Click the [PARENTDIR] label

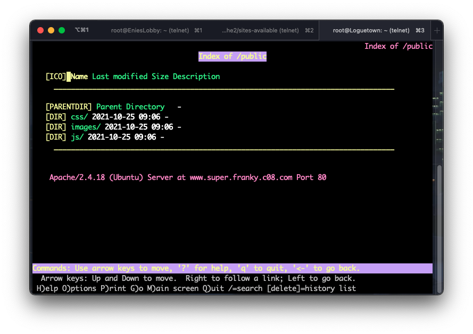(x=69, y=107)
